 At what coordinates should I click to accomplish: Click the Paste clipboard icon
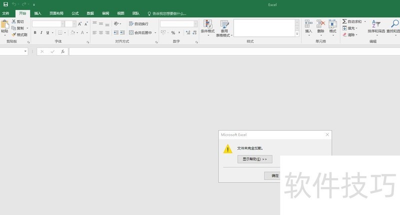point(5,25)
